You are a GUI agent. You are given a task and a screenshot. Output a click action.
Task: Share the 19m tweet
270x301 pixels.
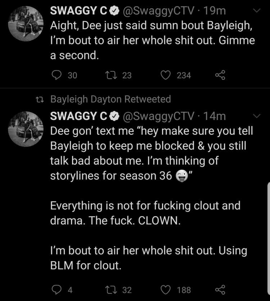pyautogui.click(x=220, y=75)
